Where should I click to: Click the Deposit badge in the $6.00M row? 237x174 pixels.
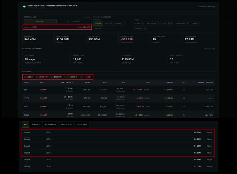point(27,139)
